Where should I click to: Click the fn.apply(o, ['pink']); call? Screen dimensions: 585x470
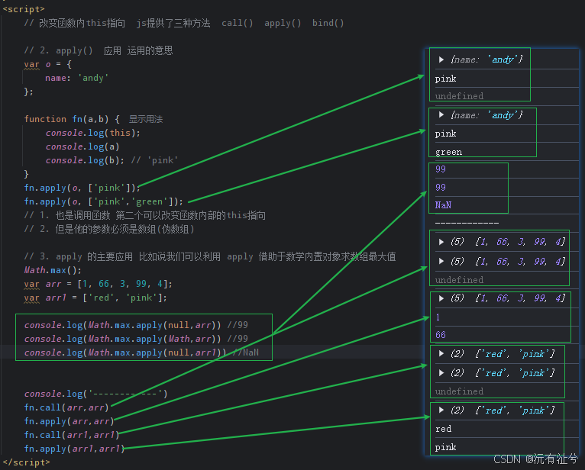point(82,188)
